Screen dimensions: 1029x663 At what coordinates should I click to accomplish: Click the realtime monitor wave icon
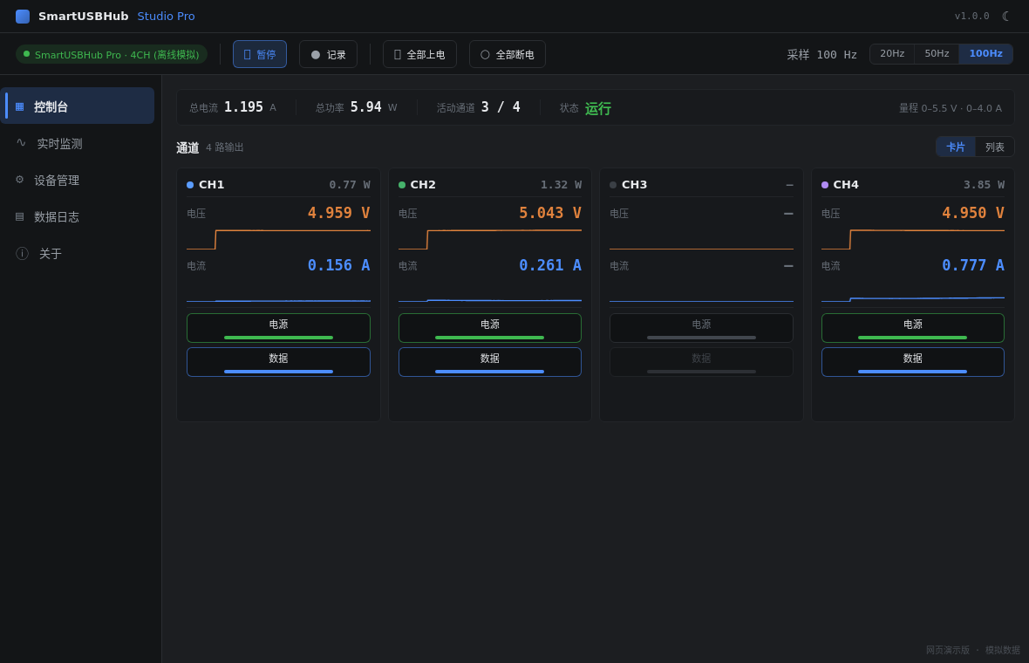[x=21, y=142]
